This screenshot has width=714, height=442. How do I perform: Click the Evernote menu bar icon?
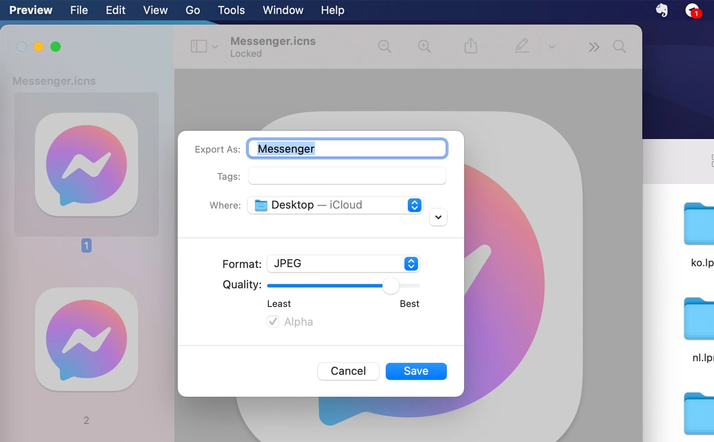(662, 10)
